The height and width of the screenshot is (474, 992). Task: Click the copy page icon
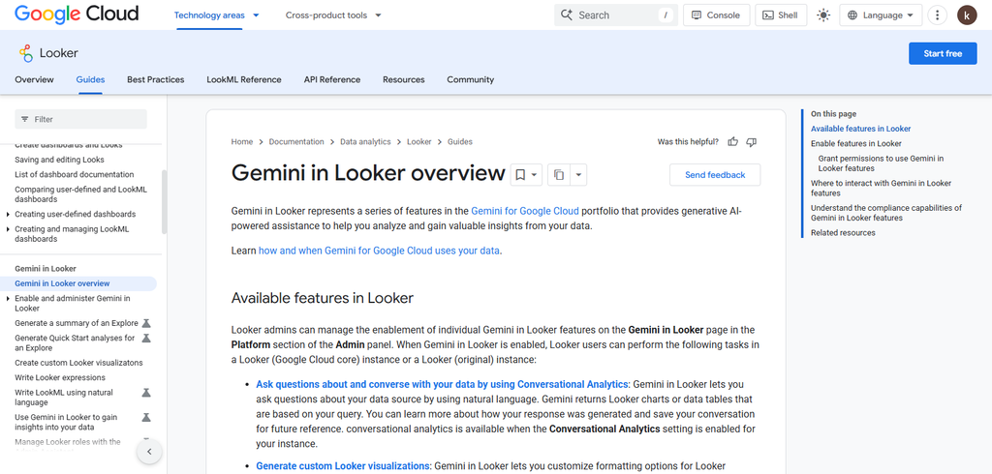pyautogui.click(x=559, y=175)
